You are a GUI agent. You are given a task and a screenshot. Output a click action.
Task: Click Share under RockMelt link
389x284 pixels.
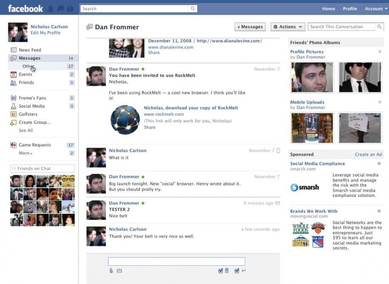(150, 127)
